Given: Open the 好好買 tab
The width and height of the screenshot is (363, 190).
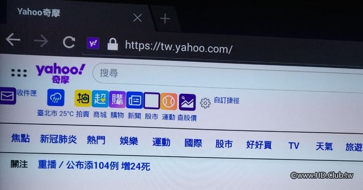Looking at the screenshot, I should pyautogui.click(x=259, y=145).
